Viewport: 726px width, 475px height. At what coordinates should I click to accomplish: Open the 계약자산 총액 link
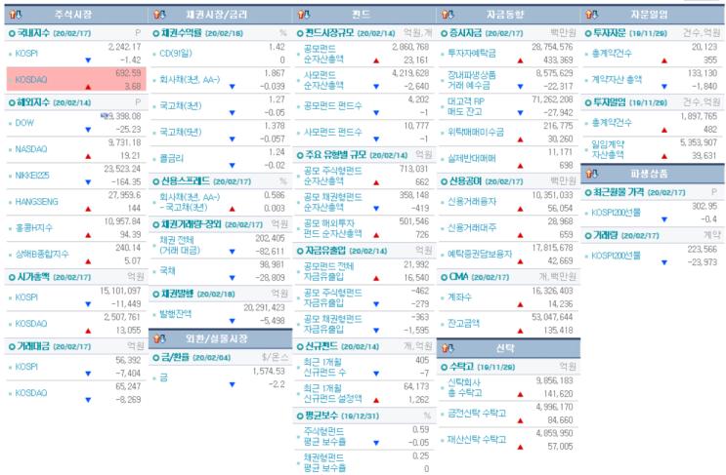coord(617,80)
